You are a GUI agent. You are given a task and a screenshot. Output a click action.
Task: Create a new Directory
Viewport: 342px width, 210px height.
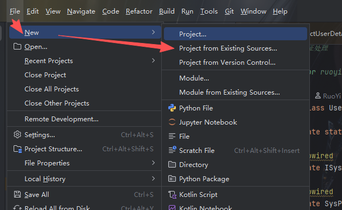click(235, 164)
